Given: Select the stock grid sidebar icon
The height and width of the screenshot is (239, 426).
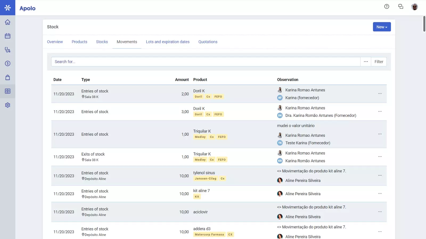Looking at the screenshot, I should 7,91.
